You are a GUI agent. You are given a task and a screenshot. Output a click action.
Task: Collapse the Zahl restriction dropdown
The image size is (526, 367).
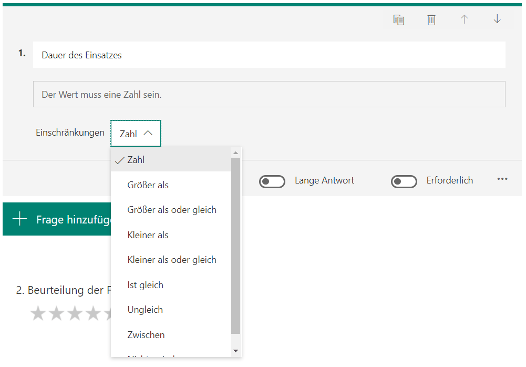(136, 133)
